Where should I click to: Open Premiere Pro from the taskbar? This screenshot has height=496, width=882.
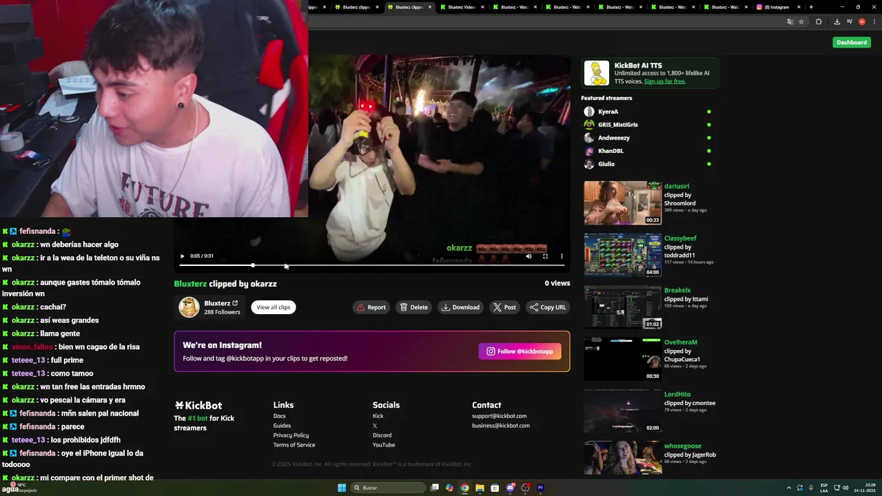tap(541, 488)
